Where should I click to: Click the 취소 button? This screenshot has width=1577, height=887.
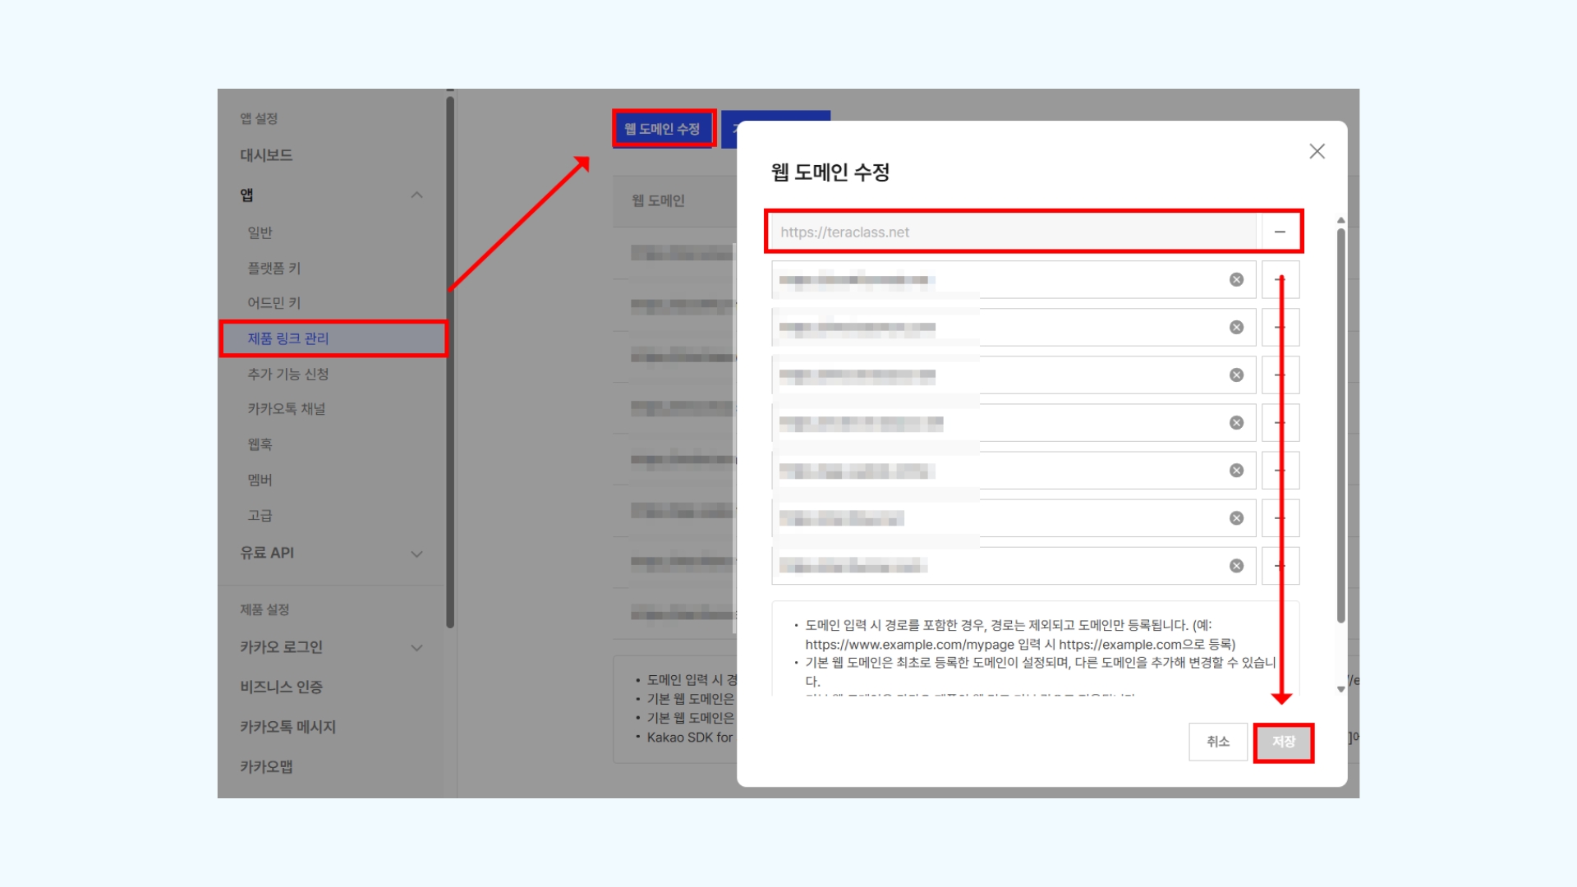1217,742
